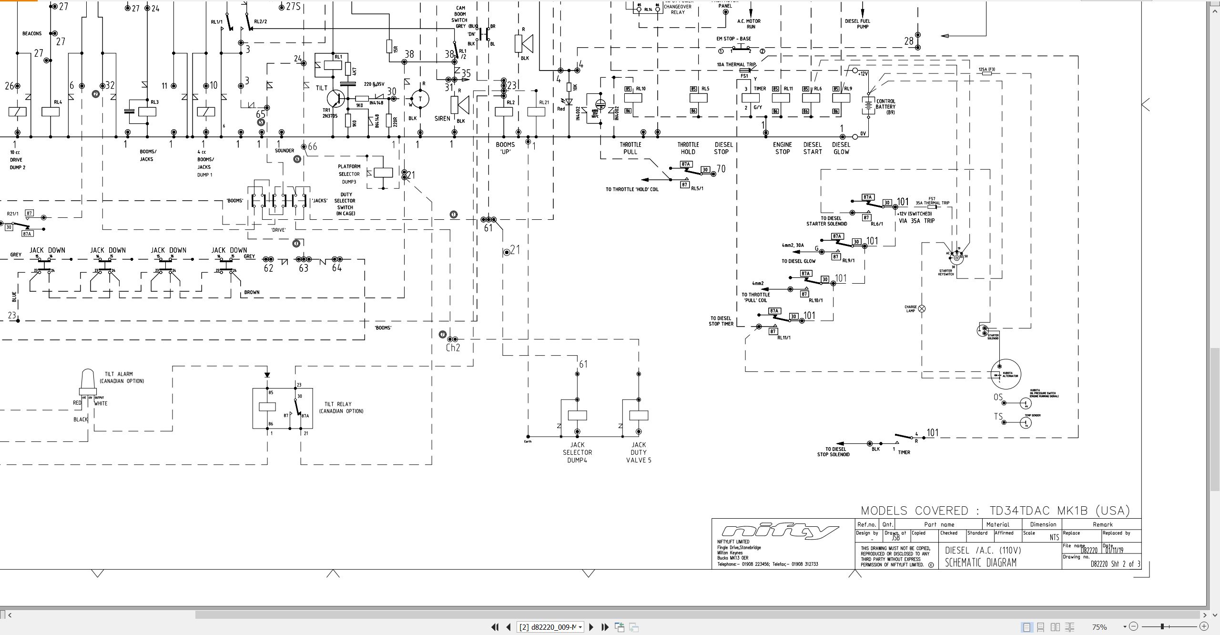This screenshot has height=635, width=1220.
Task: Go forward to the next view
Action: pyautogui.click(x=634, y=627)
